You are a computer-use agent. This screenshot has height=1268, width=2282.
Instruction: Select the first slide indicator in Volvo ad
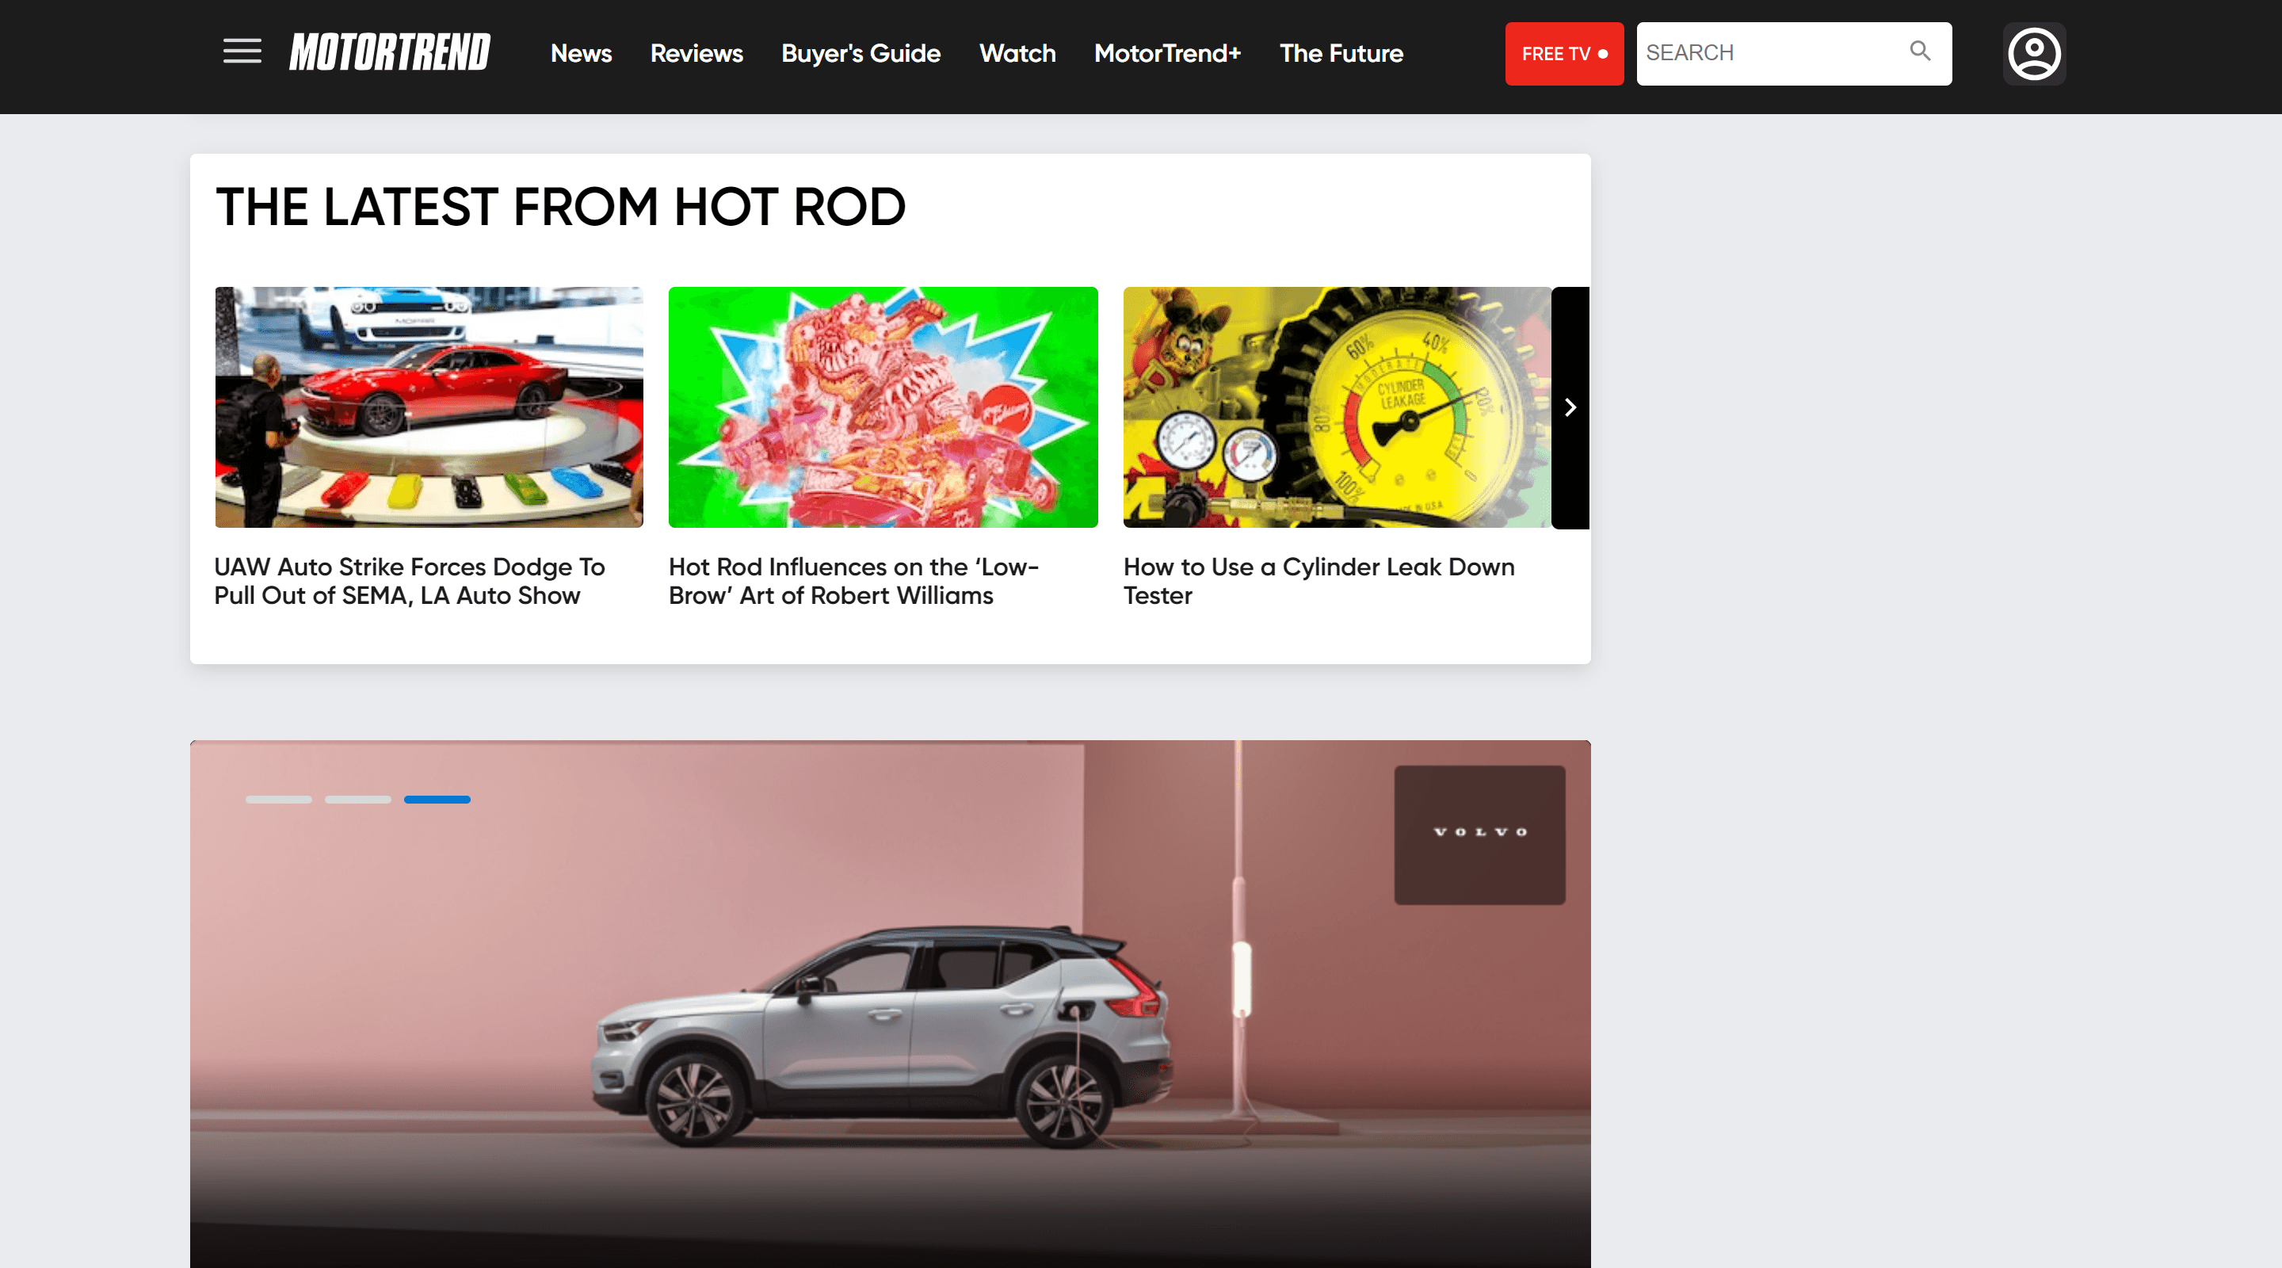pos(278,800)
